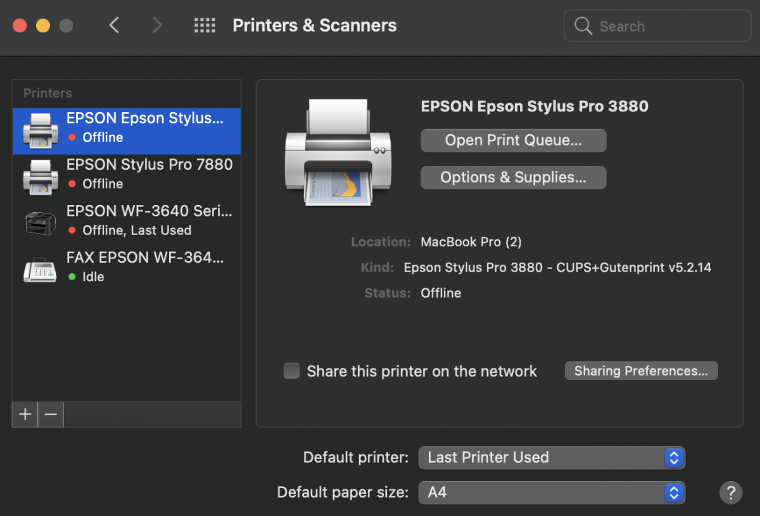
Task: Select EPSON Stylus Pro 7880 in list
Action: point(127,177)
